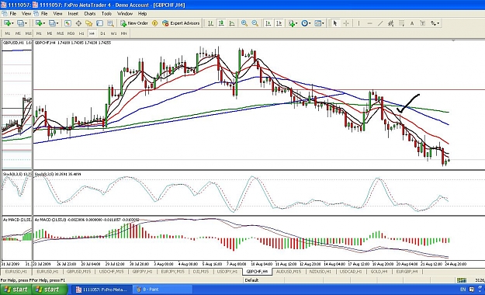The width and height of the screenshot is (485, 295).
Task: Open the Periods clock dropdown
Action: pos(306,23)
